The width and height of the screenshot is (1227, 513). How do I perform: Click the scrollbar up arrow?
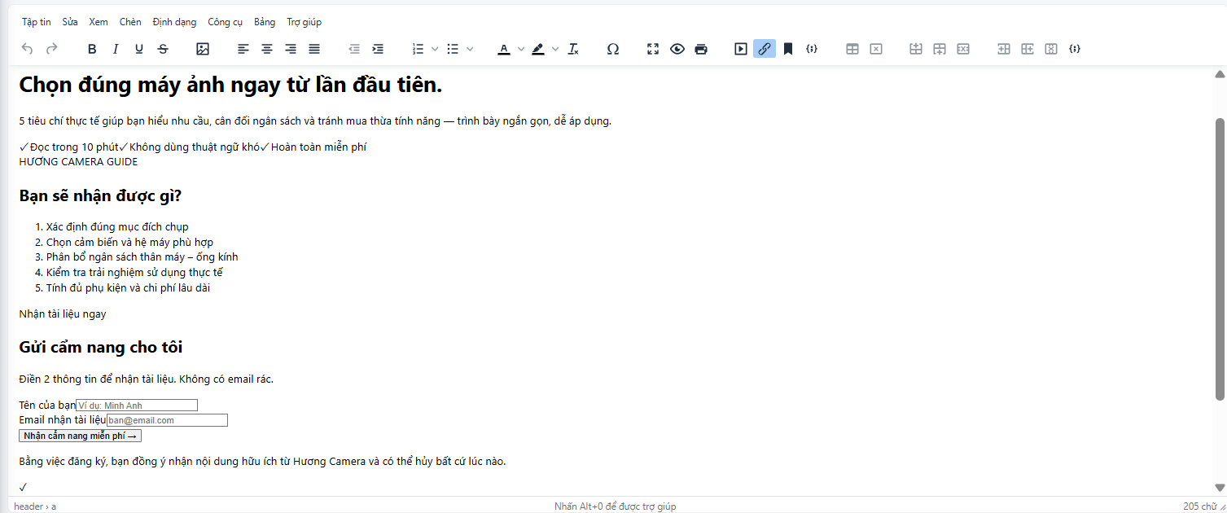pyautogui.click(x=1220, y=74)
